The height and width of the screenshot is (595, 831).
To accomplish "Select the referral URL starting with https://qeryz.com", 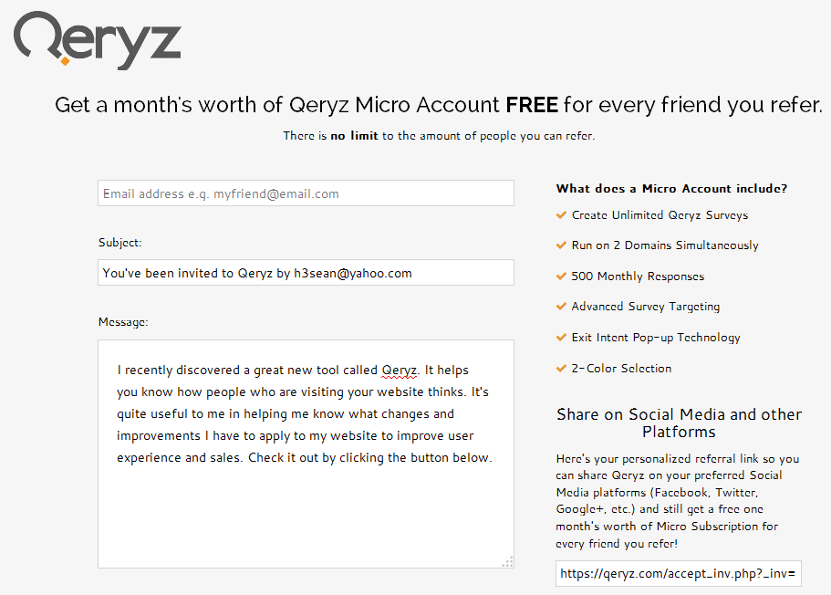I will (678, 573).
